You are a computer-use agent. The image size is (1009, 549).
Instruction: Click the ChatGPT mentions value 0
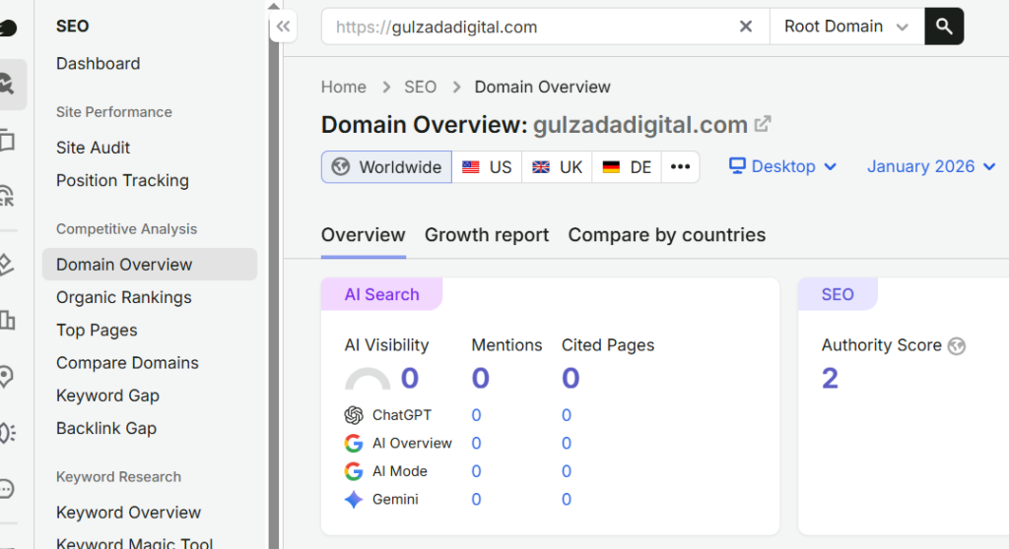pyautogui.click(x=476, y=415)
